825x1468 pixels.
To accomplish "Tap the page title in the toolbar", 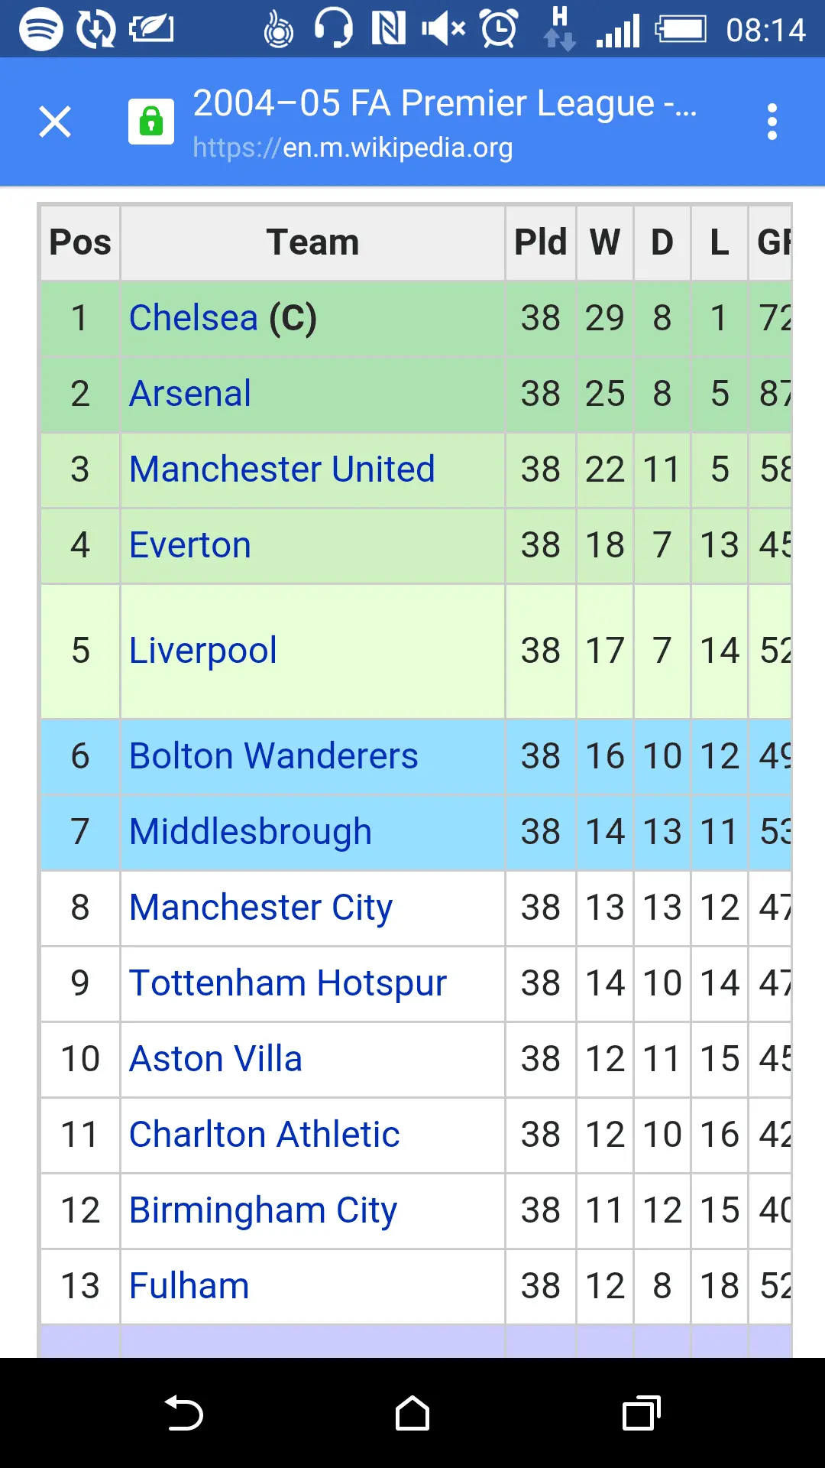I will pos(445,103).
